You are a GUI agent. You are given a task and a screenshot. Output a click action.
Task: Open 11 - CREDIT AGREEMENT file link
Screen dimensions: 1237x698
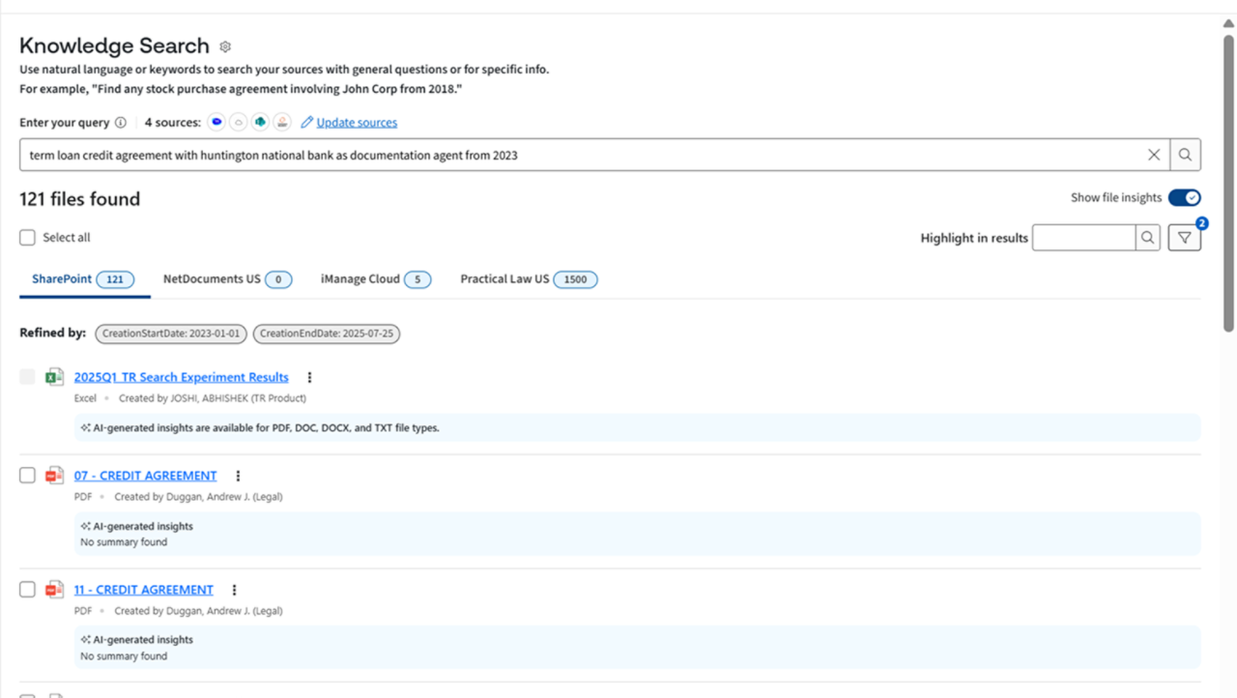pyautogui.click(x=144, y=590)
